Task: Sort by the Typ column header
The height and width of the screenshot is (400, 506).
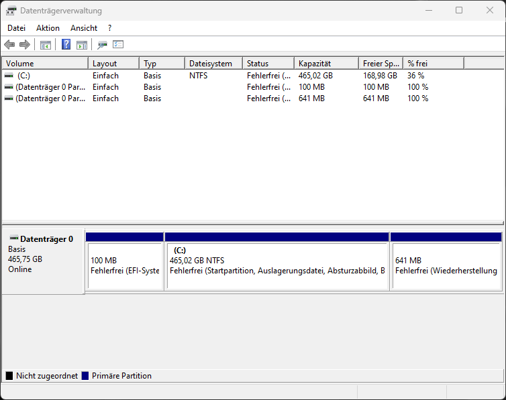Action: pyautogui.click(x=162, y=64)
